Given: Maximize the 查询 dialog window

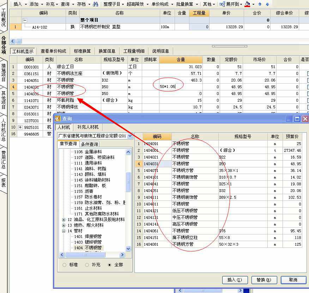Looking at the screenshot, I should click(x=297, y=119).
